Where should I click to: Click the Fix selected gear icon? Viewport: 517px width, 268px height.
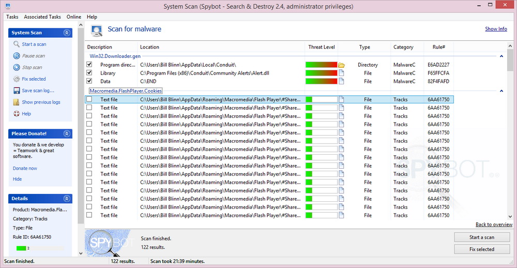[x=17, y=79]
